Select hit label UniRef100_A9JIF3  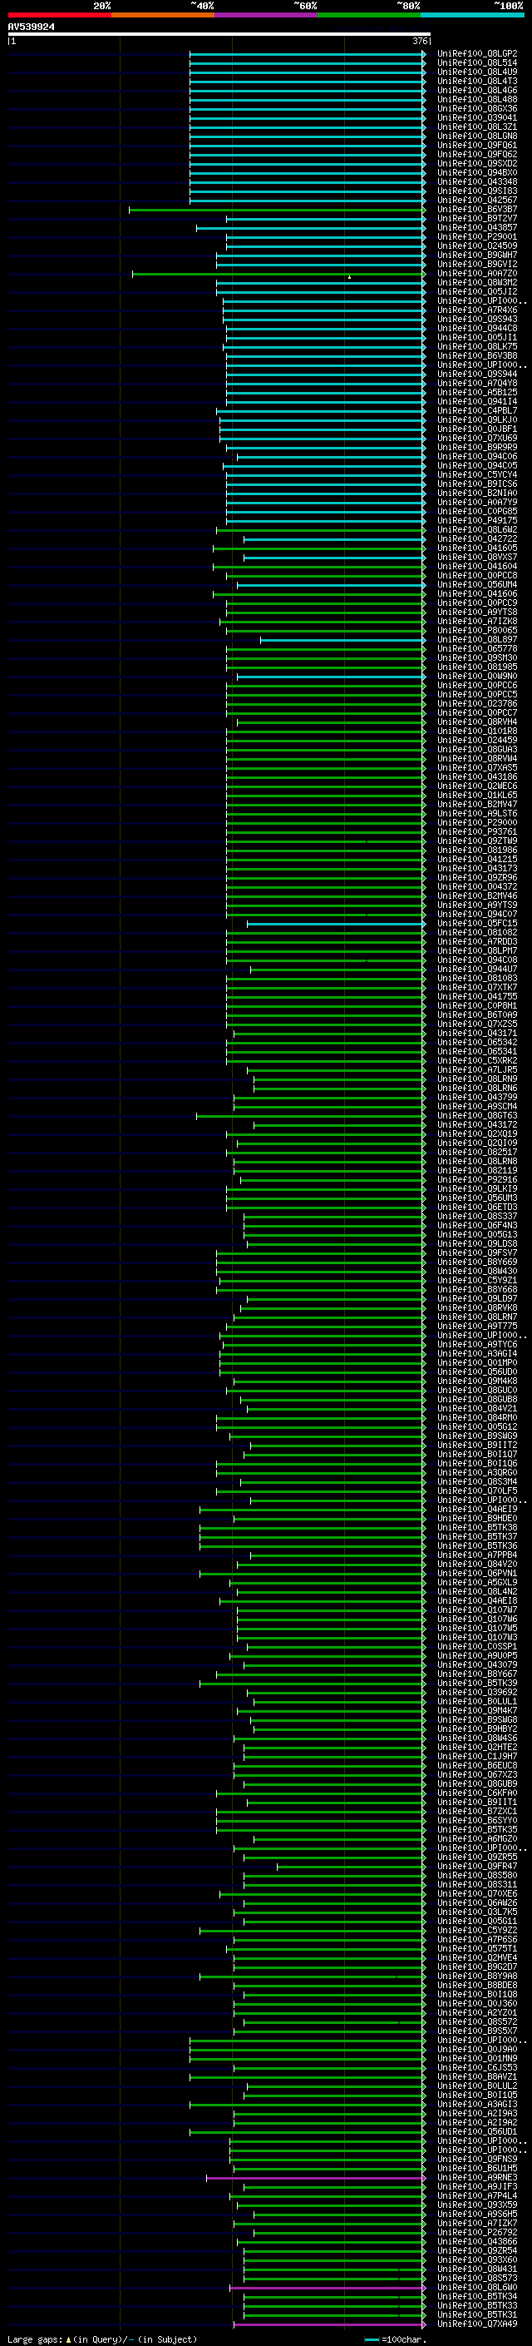[x=476, y=2185]
